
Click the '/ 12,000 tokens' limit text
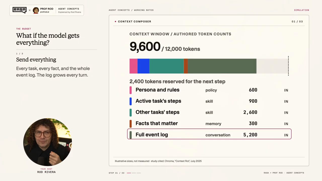(x=181, y=49)
